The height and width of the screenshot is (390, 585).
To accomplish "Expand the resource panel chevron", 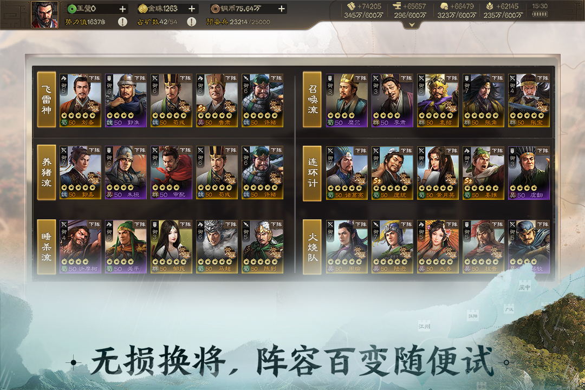I will tap(412, 25).
